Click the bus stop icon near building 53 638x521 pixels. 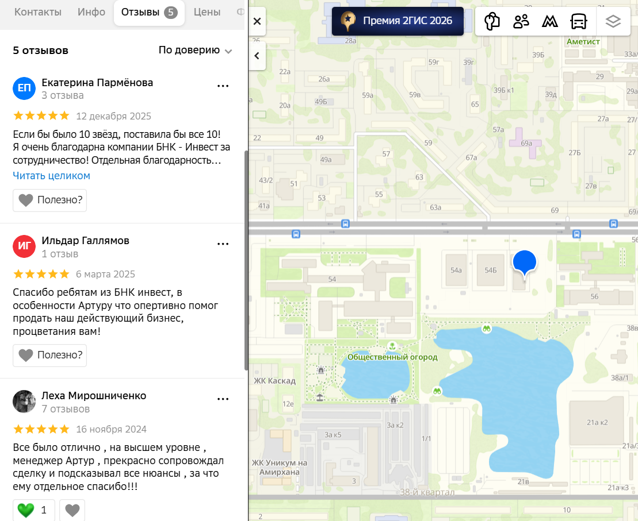pos(345,223)
